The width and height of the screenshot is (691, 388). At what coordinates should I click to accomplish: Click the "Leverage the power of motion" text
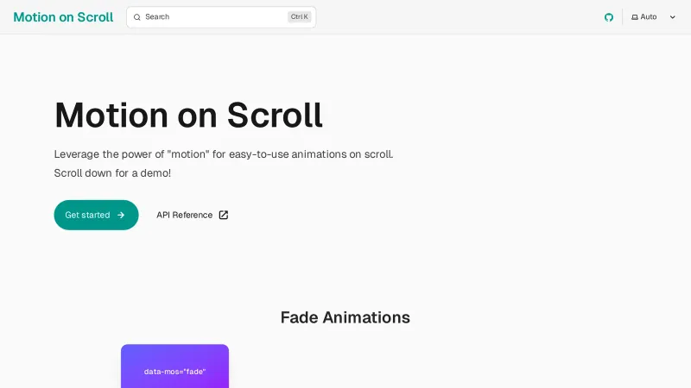tap(223, 154)
